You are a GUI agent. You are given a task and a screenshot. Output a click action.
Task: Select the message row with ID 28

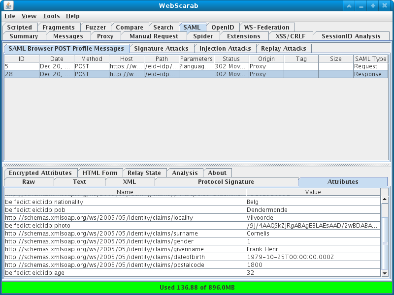pos(196,74)
